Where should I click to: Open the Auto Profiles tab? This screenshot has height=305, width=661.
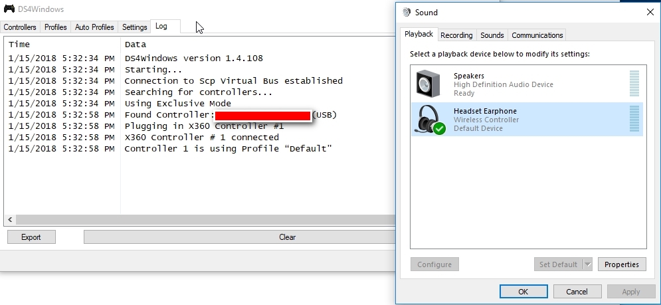tap(94, 27)
